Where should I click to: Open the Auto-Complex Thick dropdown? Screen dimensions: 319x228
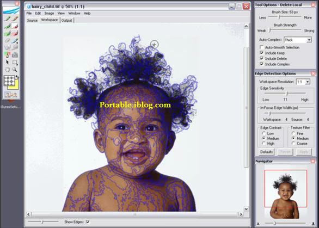298,40
